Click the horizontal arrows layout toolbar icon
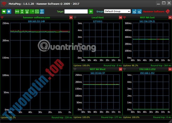This screenshot has width=172, height=123. point(17,12)
